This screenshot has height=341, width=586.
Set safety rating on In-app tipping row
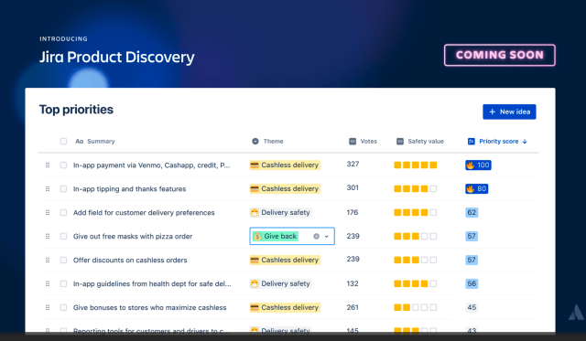pyautogui.click(x=415, y=188)
